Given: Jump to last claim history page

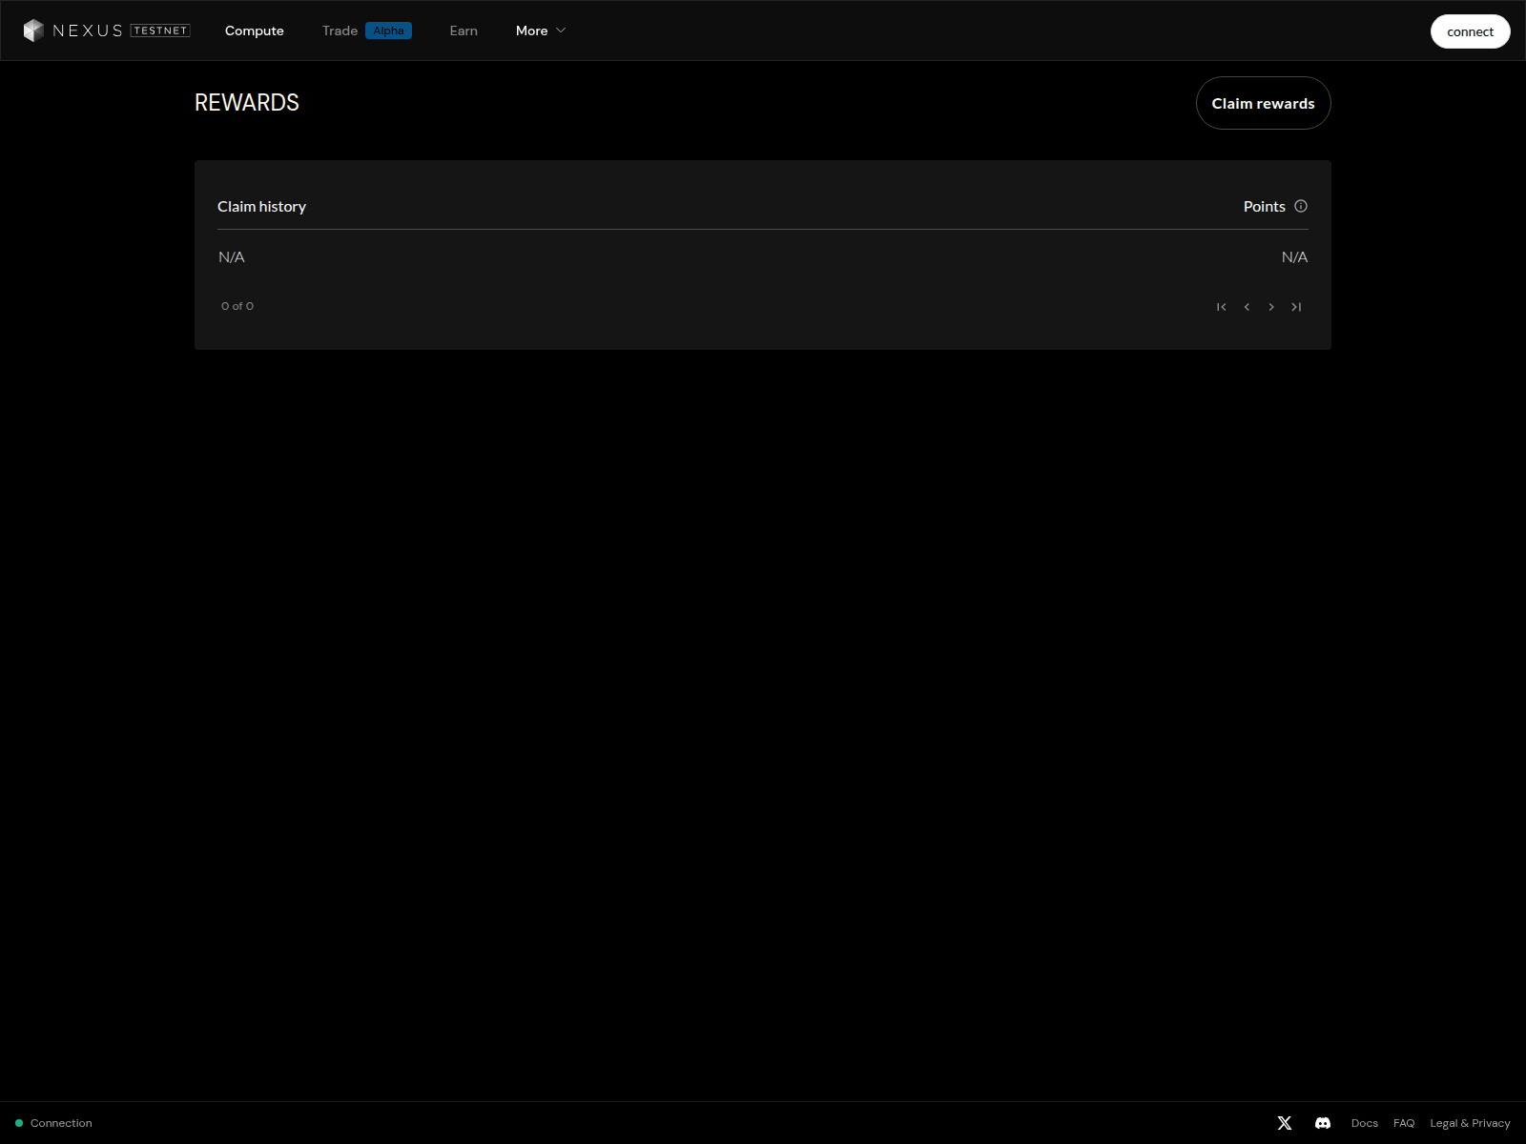Looking at the screenshot, I should (x=1296, y=307).
